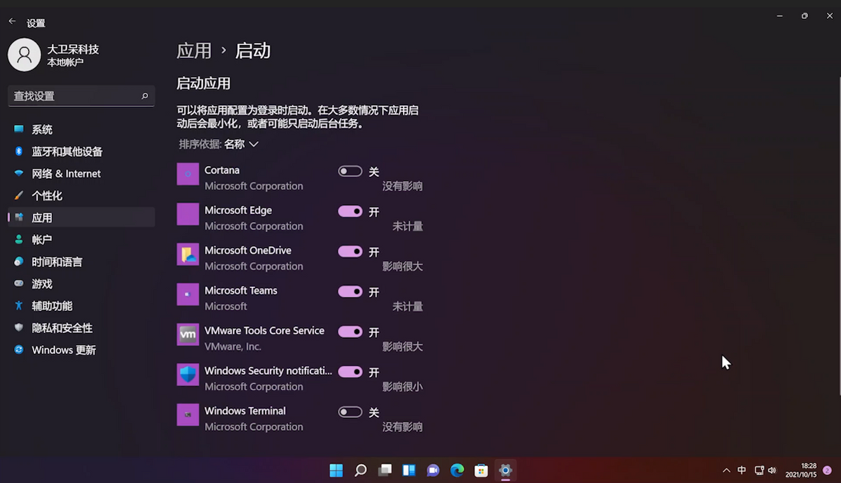Click the search magnifier icon in settings
Screen dimensions: 841x483
click(x=145, y=96)
